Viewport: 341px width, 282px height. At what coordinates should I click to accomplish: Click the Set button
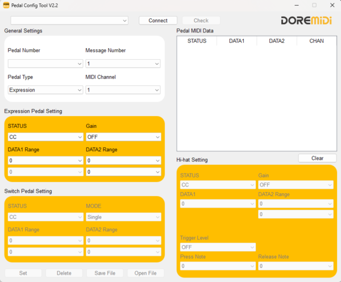pyautogui.click(x=23, y=273)
